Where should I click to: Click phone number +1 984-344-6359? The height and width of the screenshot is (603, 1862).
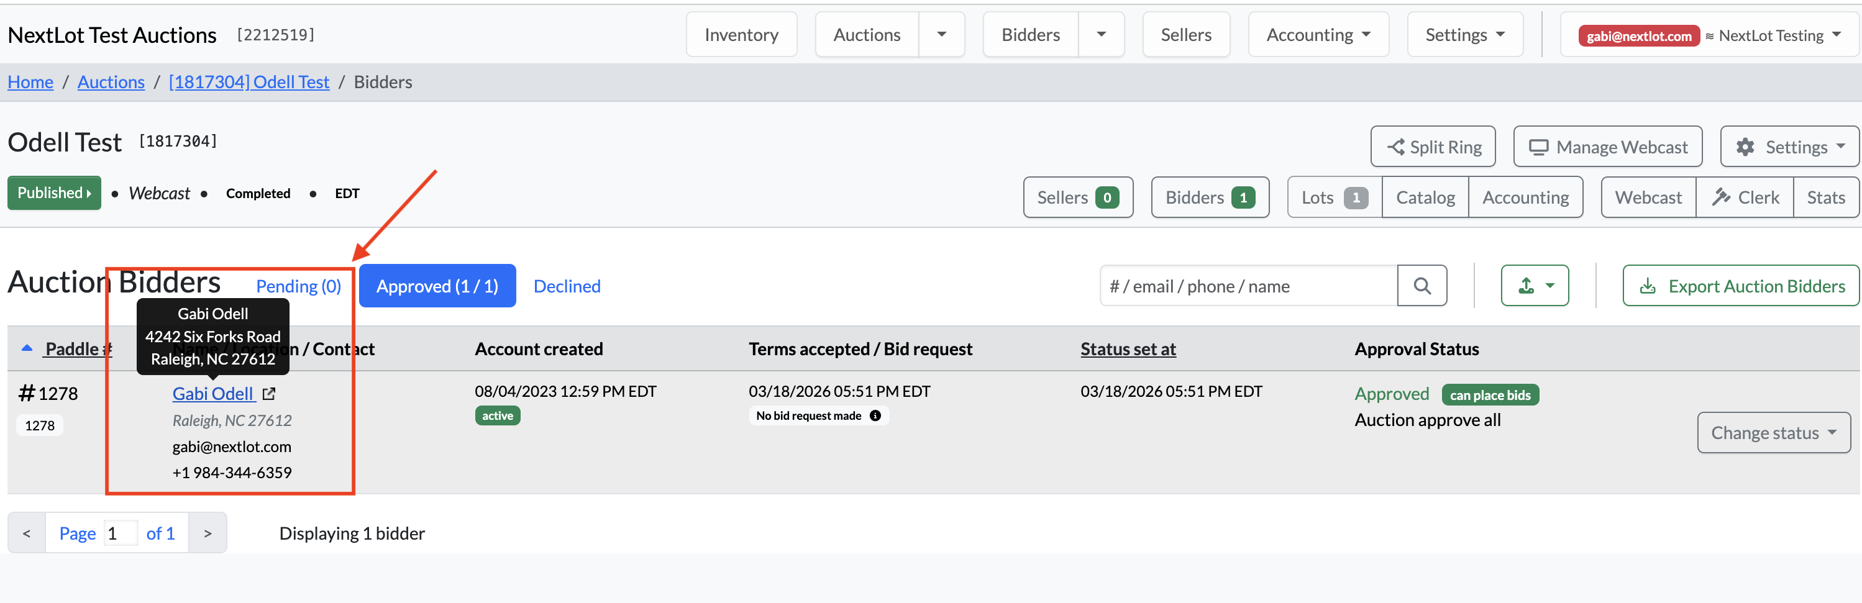pyautogui.click(x=231, y=473)
